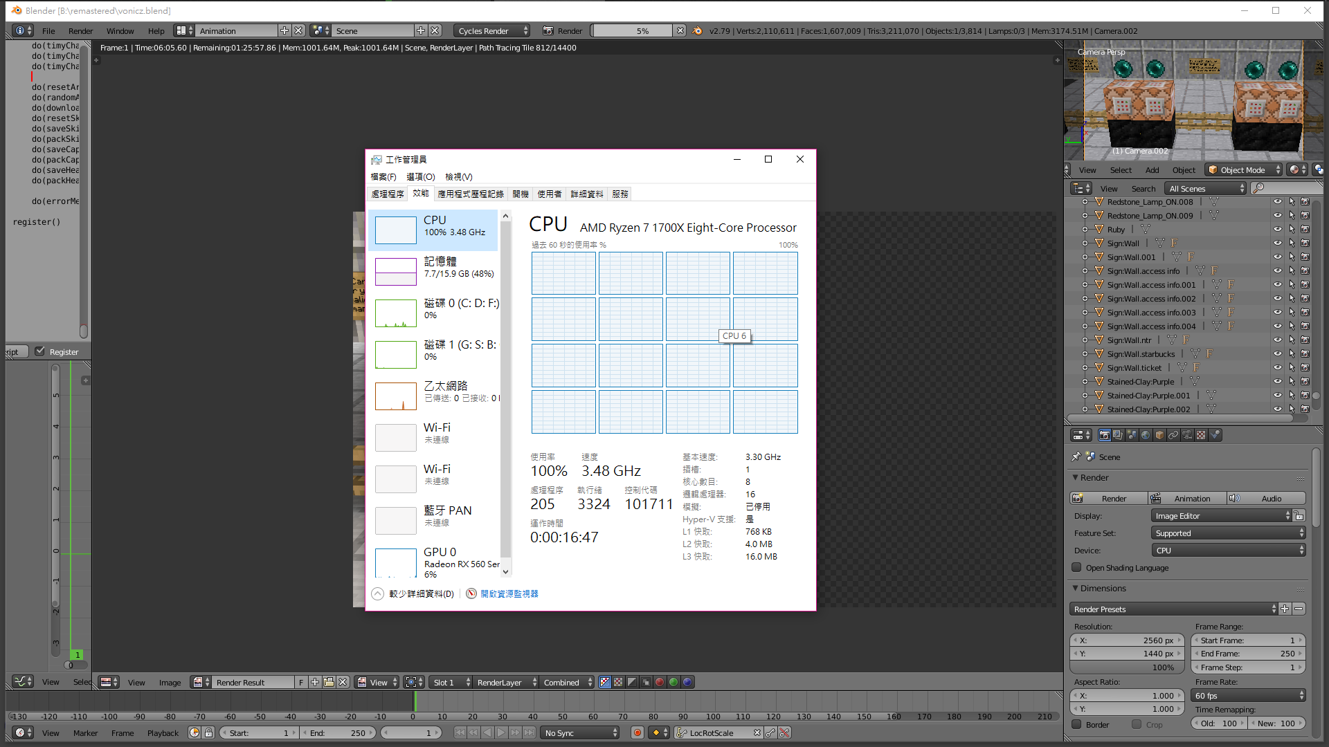Open the Window menu in Blender
Viewport: 1329px width, 747px height.
120,31
